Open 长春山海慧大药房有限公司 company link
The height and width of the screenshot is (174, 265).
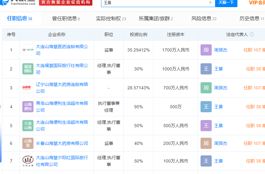point(62,143)
